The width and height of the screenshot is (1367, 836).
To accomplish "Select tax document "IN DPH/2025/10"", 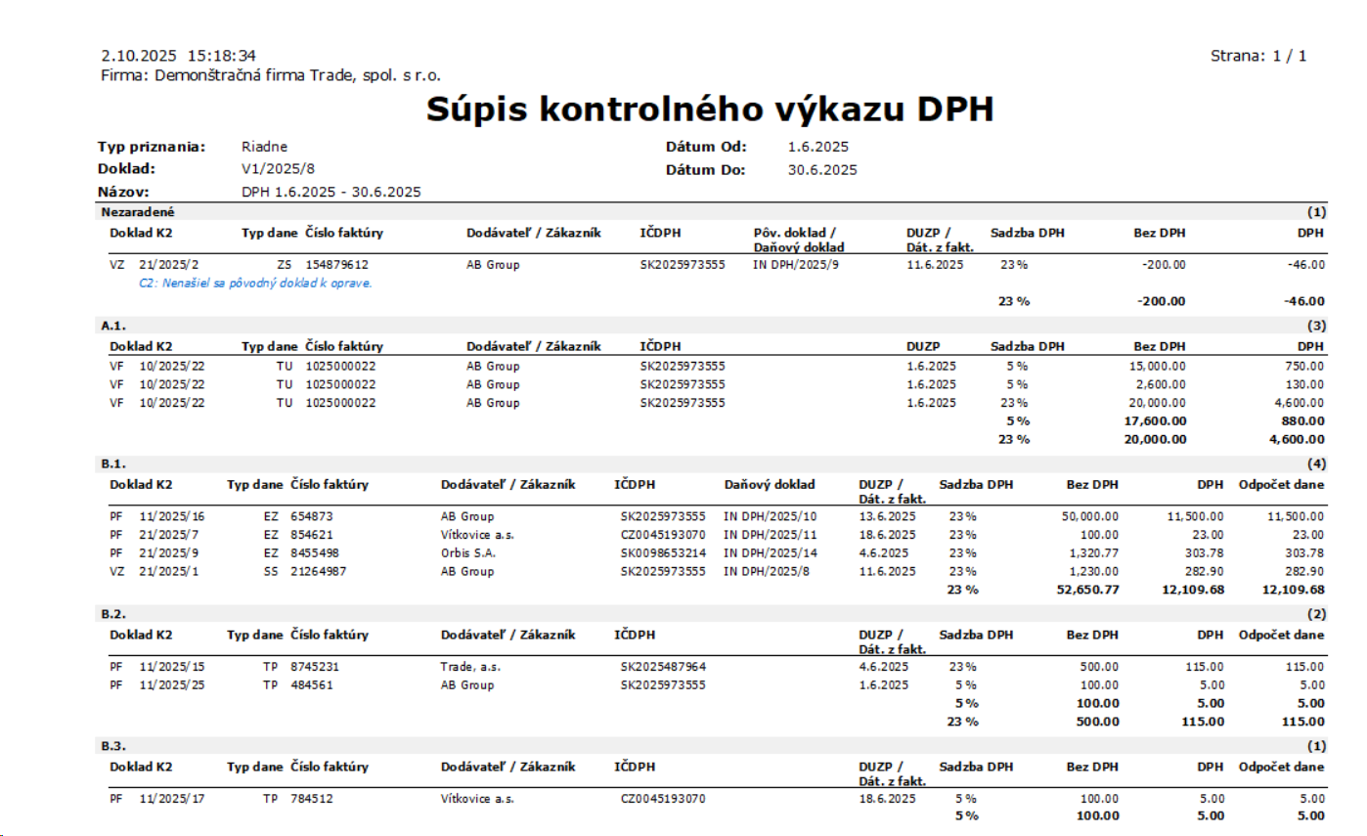I will pyautogui.click(x=769, y=516).
